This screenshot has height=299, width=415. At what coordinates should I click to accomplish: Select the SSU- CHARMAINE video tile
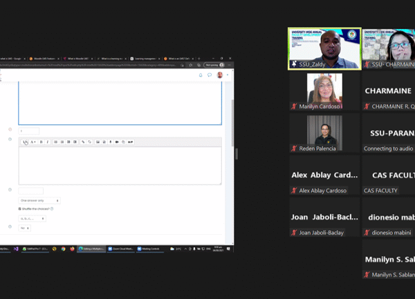pyautogui.click(x=389, y=48)
